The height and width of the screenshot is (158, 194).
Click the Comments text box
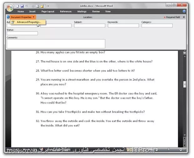click(x=56, y=44)
